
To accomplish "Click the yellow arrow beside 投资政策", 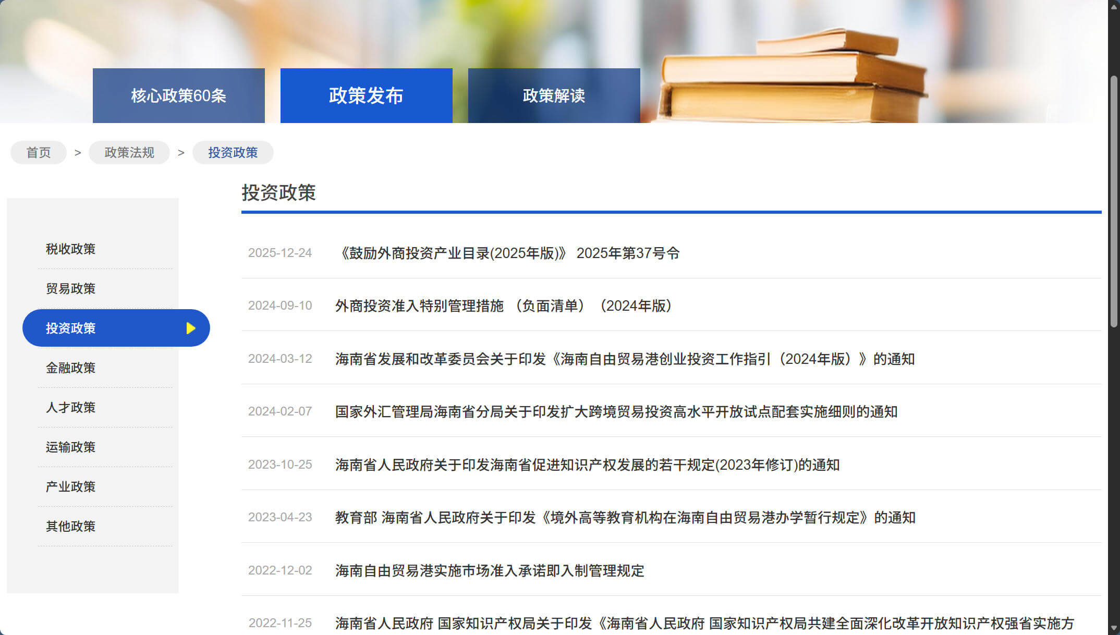I will point(191,328).
